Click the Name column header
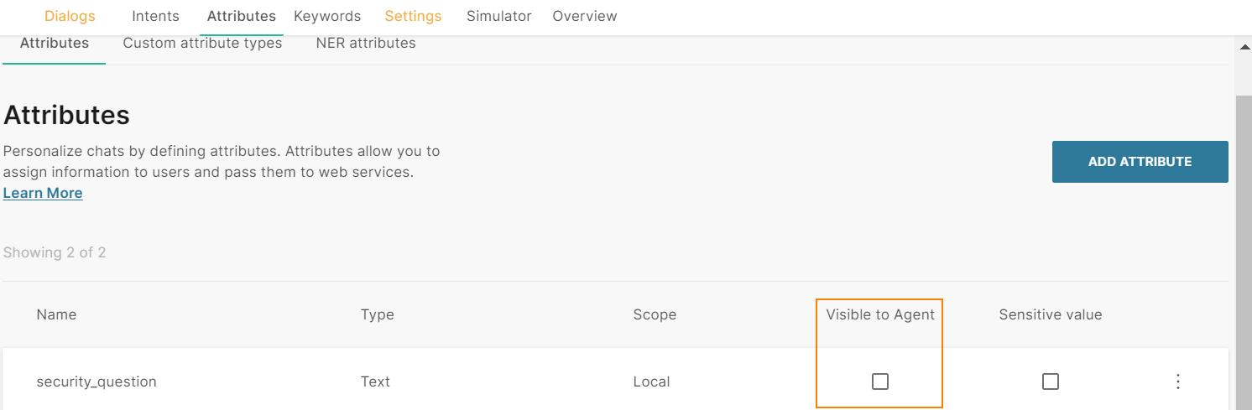The image size is (1252, 410). (x=56, y=314)
